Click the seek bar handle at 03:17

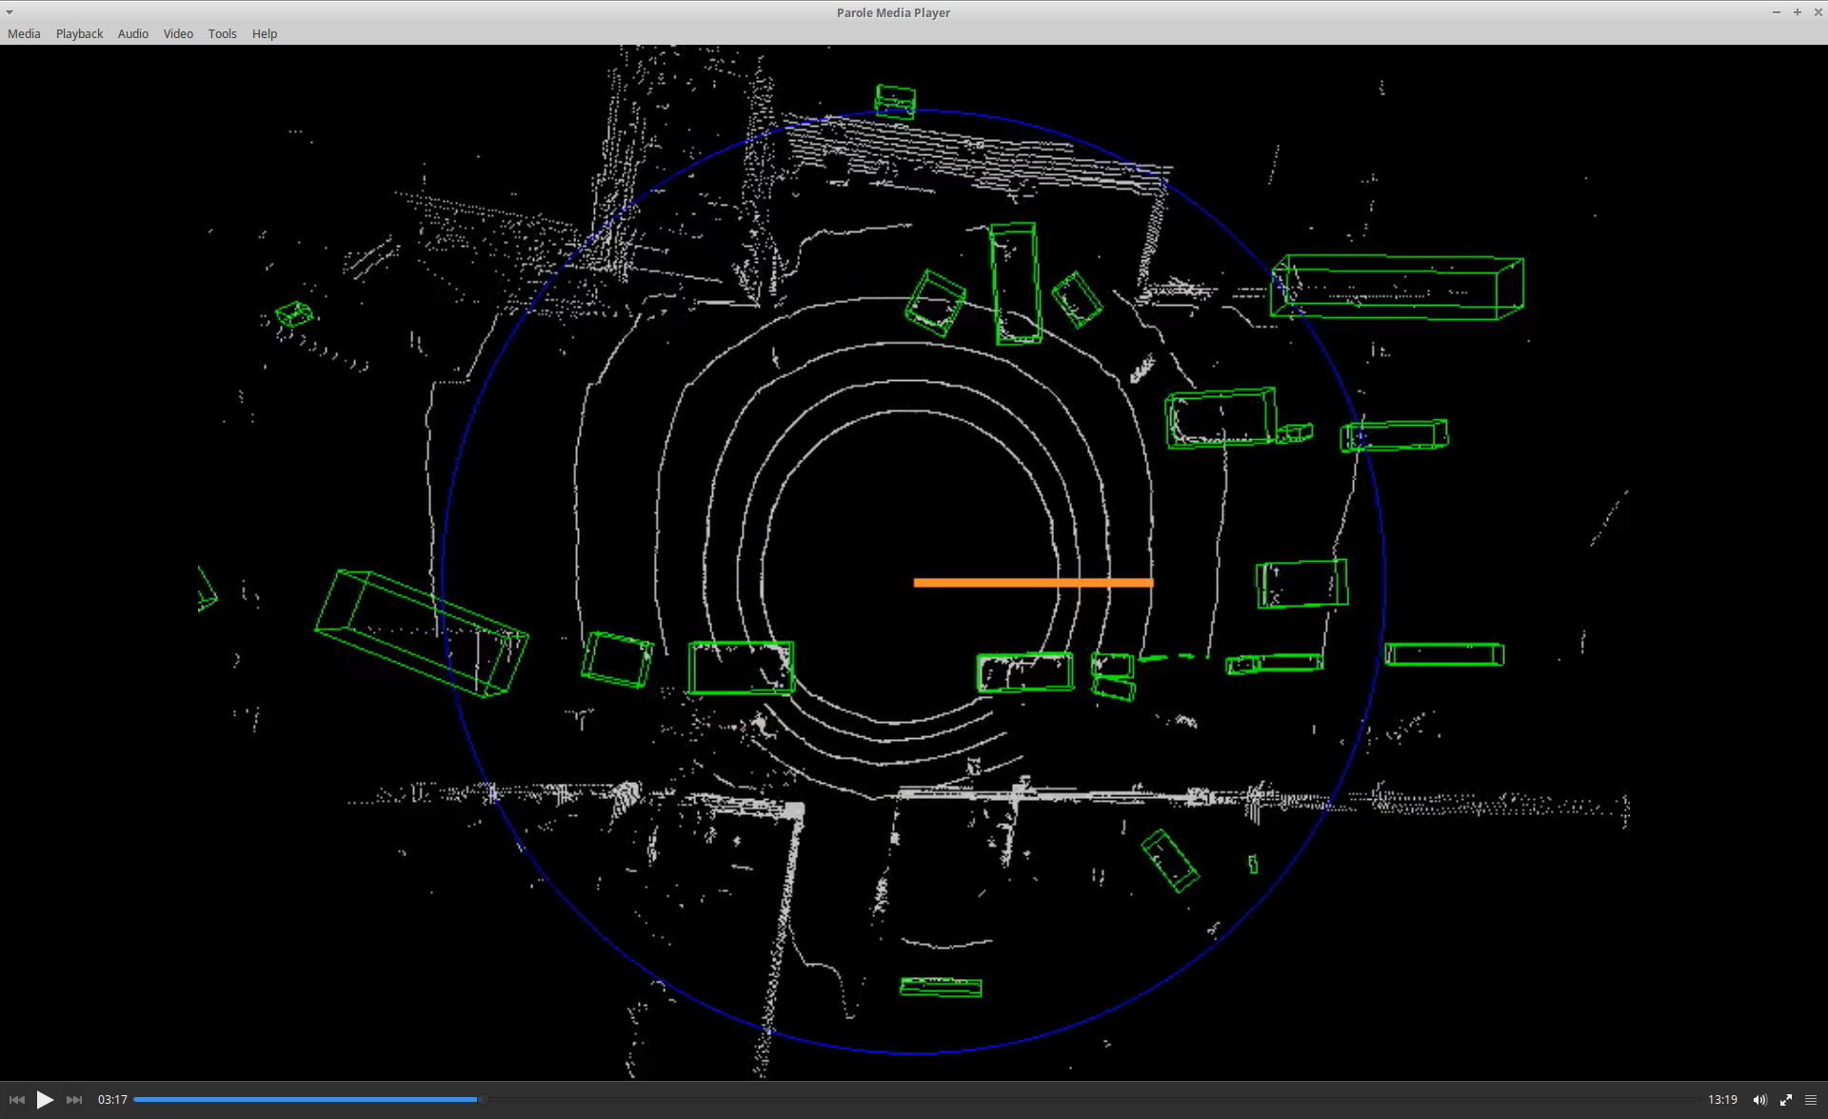483,1100
